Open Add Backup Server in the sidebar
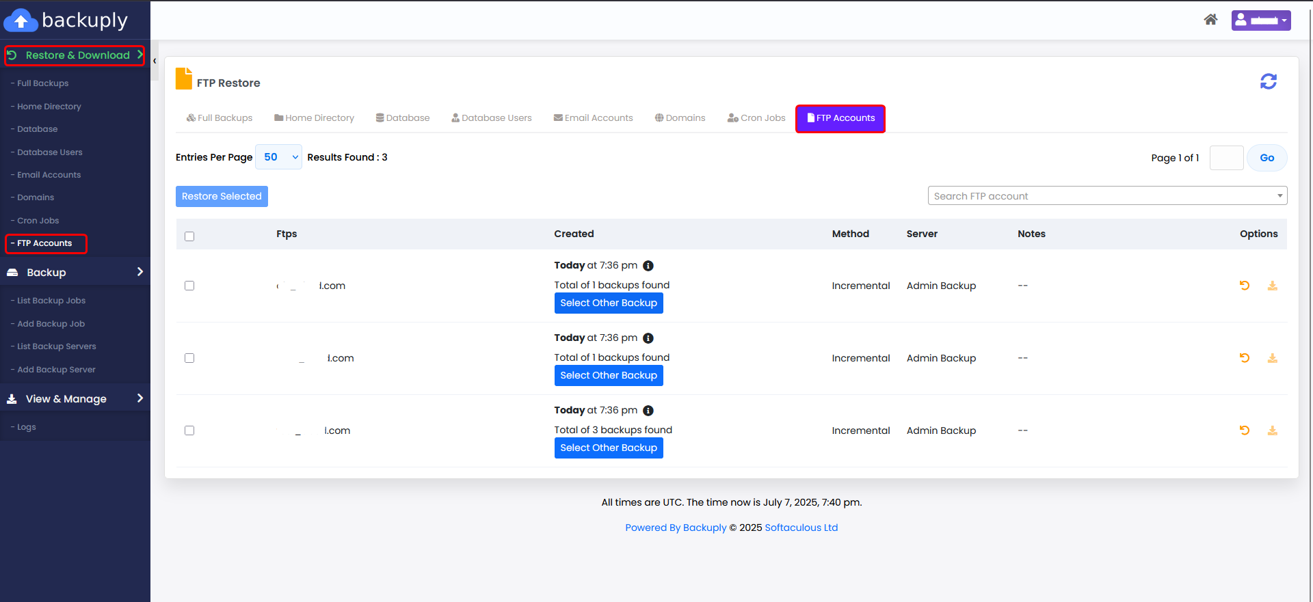Image resolution: width=1313 pixels, height=602 pixels. click(56, 370)
